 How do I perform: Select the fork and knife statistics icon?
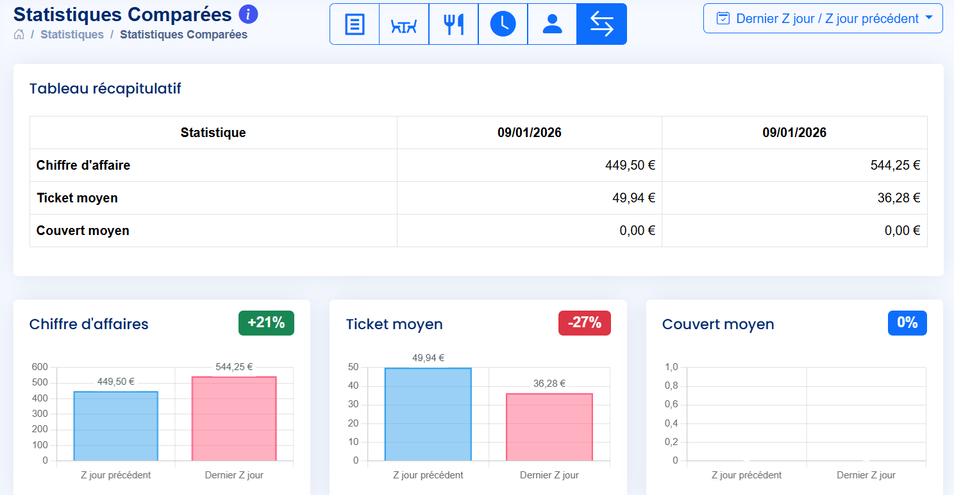(453, 24)
